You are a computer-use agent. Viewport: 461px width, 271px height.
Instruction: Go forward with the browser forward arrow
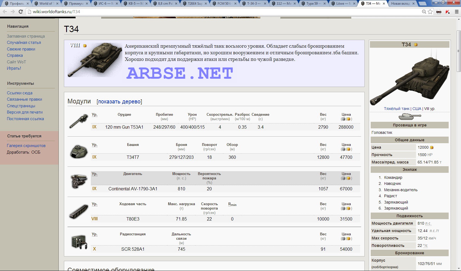[x=13, y=12]
